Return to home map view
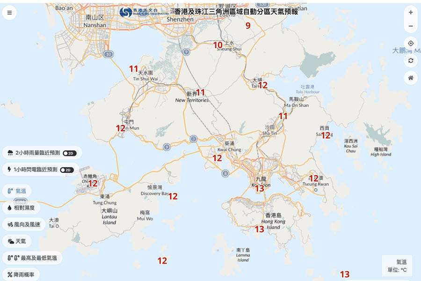Screen dimensions: 421x281 (x=411, y=78)
